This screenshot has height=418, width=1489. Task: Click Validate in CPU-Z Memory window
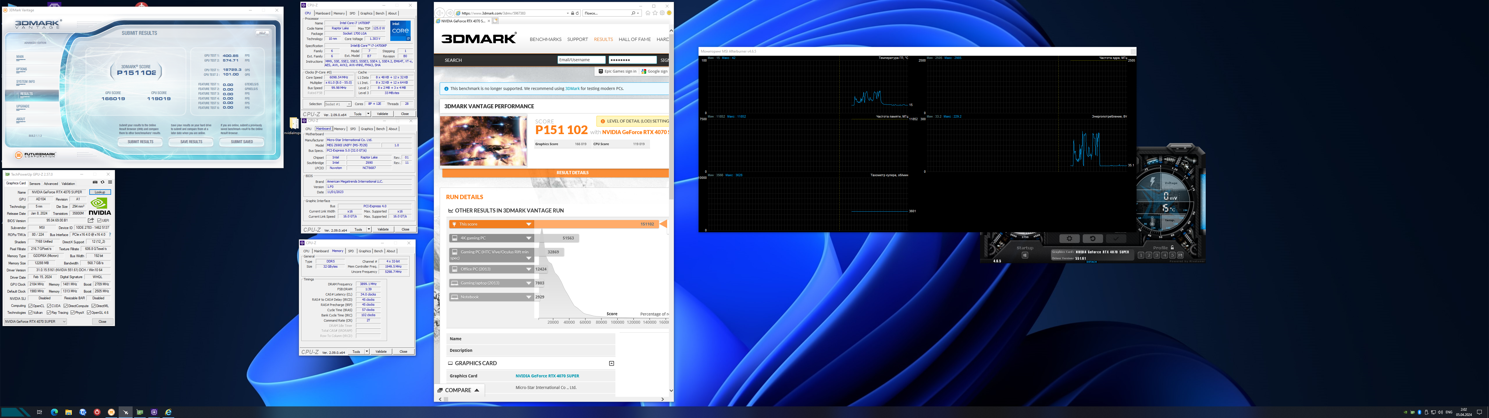(381, 352)
